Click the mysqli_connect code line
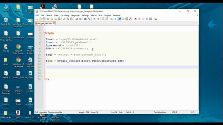 coord(86,61)
